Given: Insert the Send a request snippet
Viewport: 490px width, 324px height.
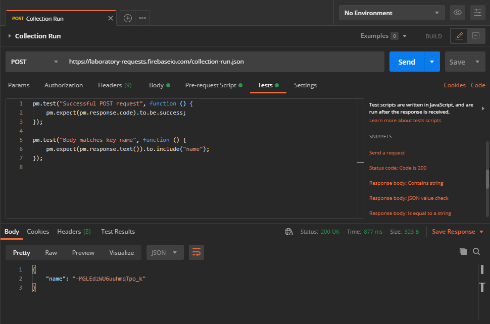Looking at the screenshot, I should [387, 152].
